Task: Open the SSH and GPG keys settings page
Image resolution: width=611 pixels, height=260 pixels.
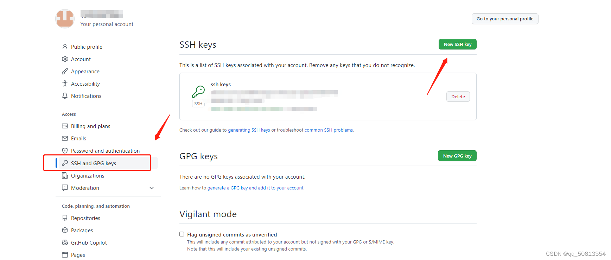Action: 94,163
